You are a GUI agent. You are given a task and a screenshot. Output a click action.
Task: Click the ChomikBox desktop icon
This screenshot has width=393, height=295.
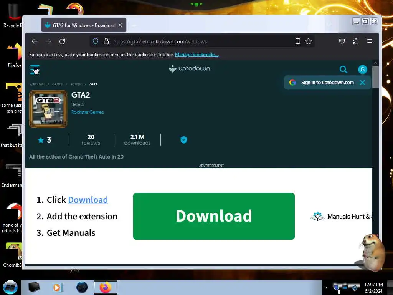[x=13, y=255]
